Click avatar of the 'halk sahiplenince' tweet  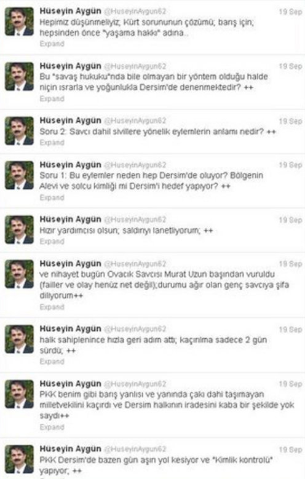[x=19, y=339]
